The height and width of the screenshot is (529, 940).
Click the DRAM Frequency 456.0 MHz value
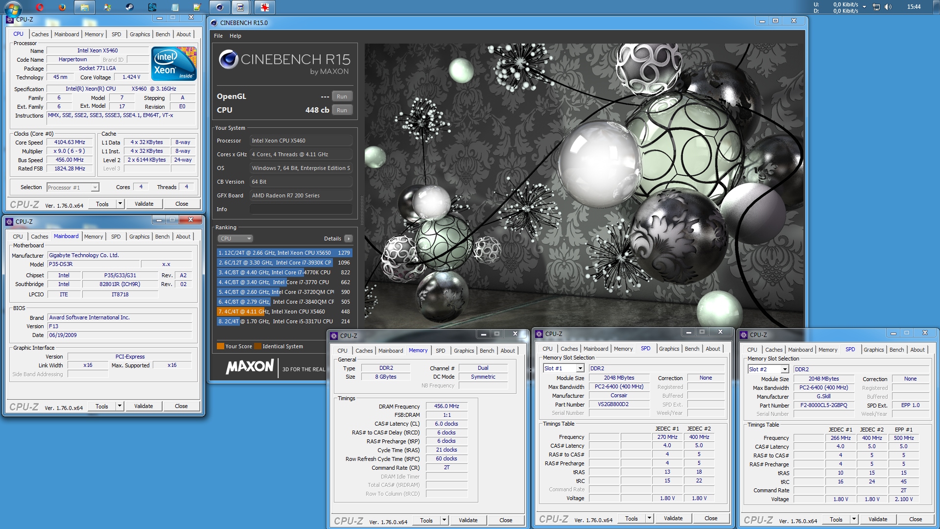pos(446,406)
